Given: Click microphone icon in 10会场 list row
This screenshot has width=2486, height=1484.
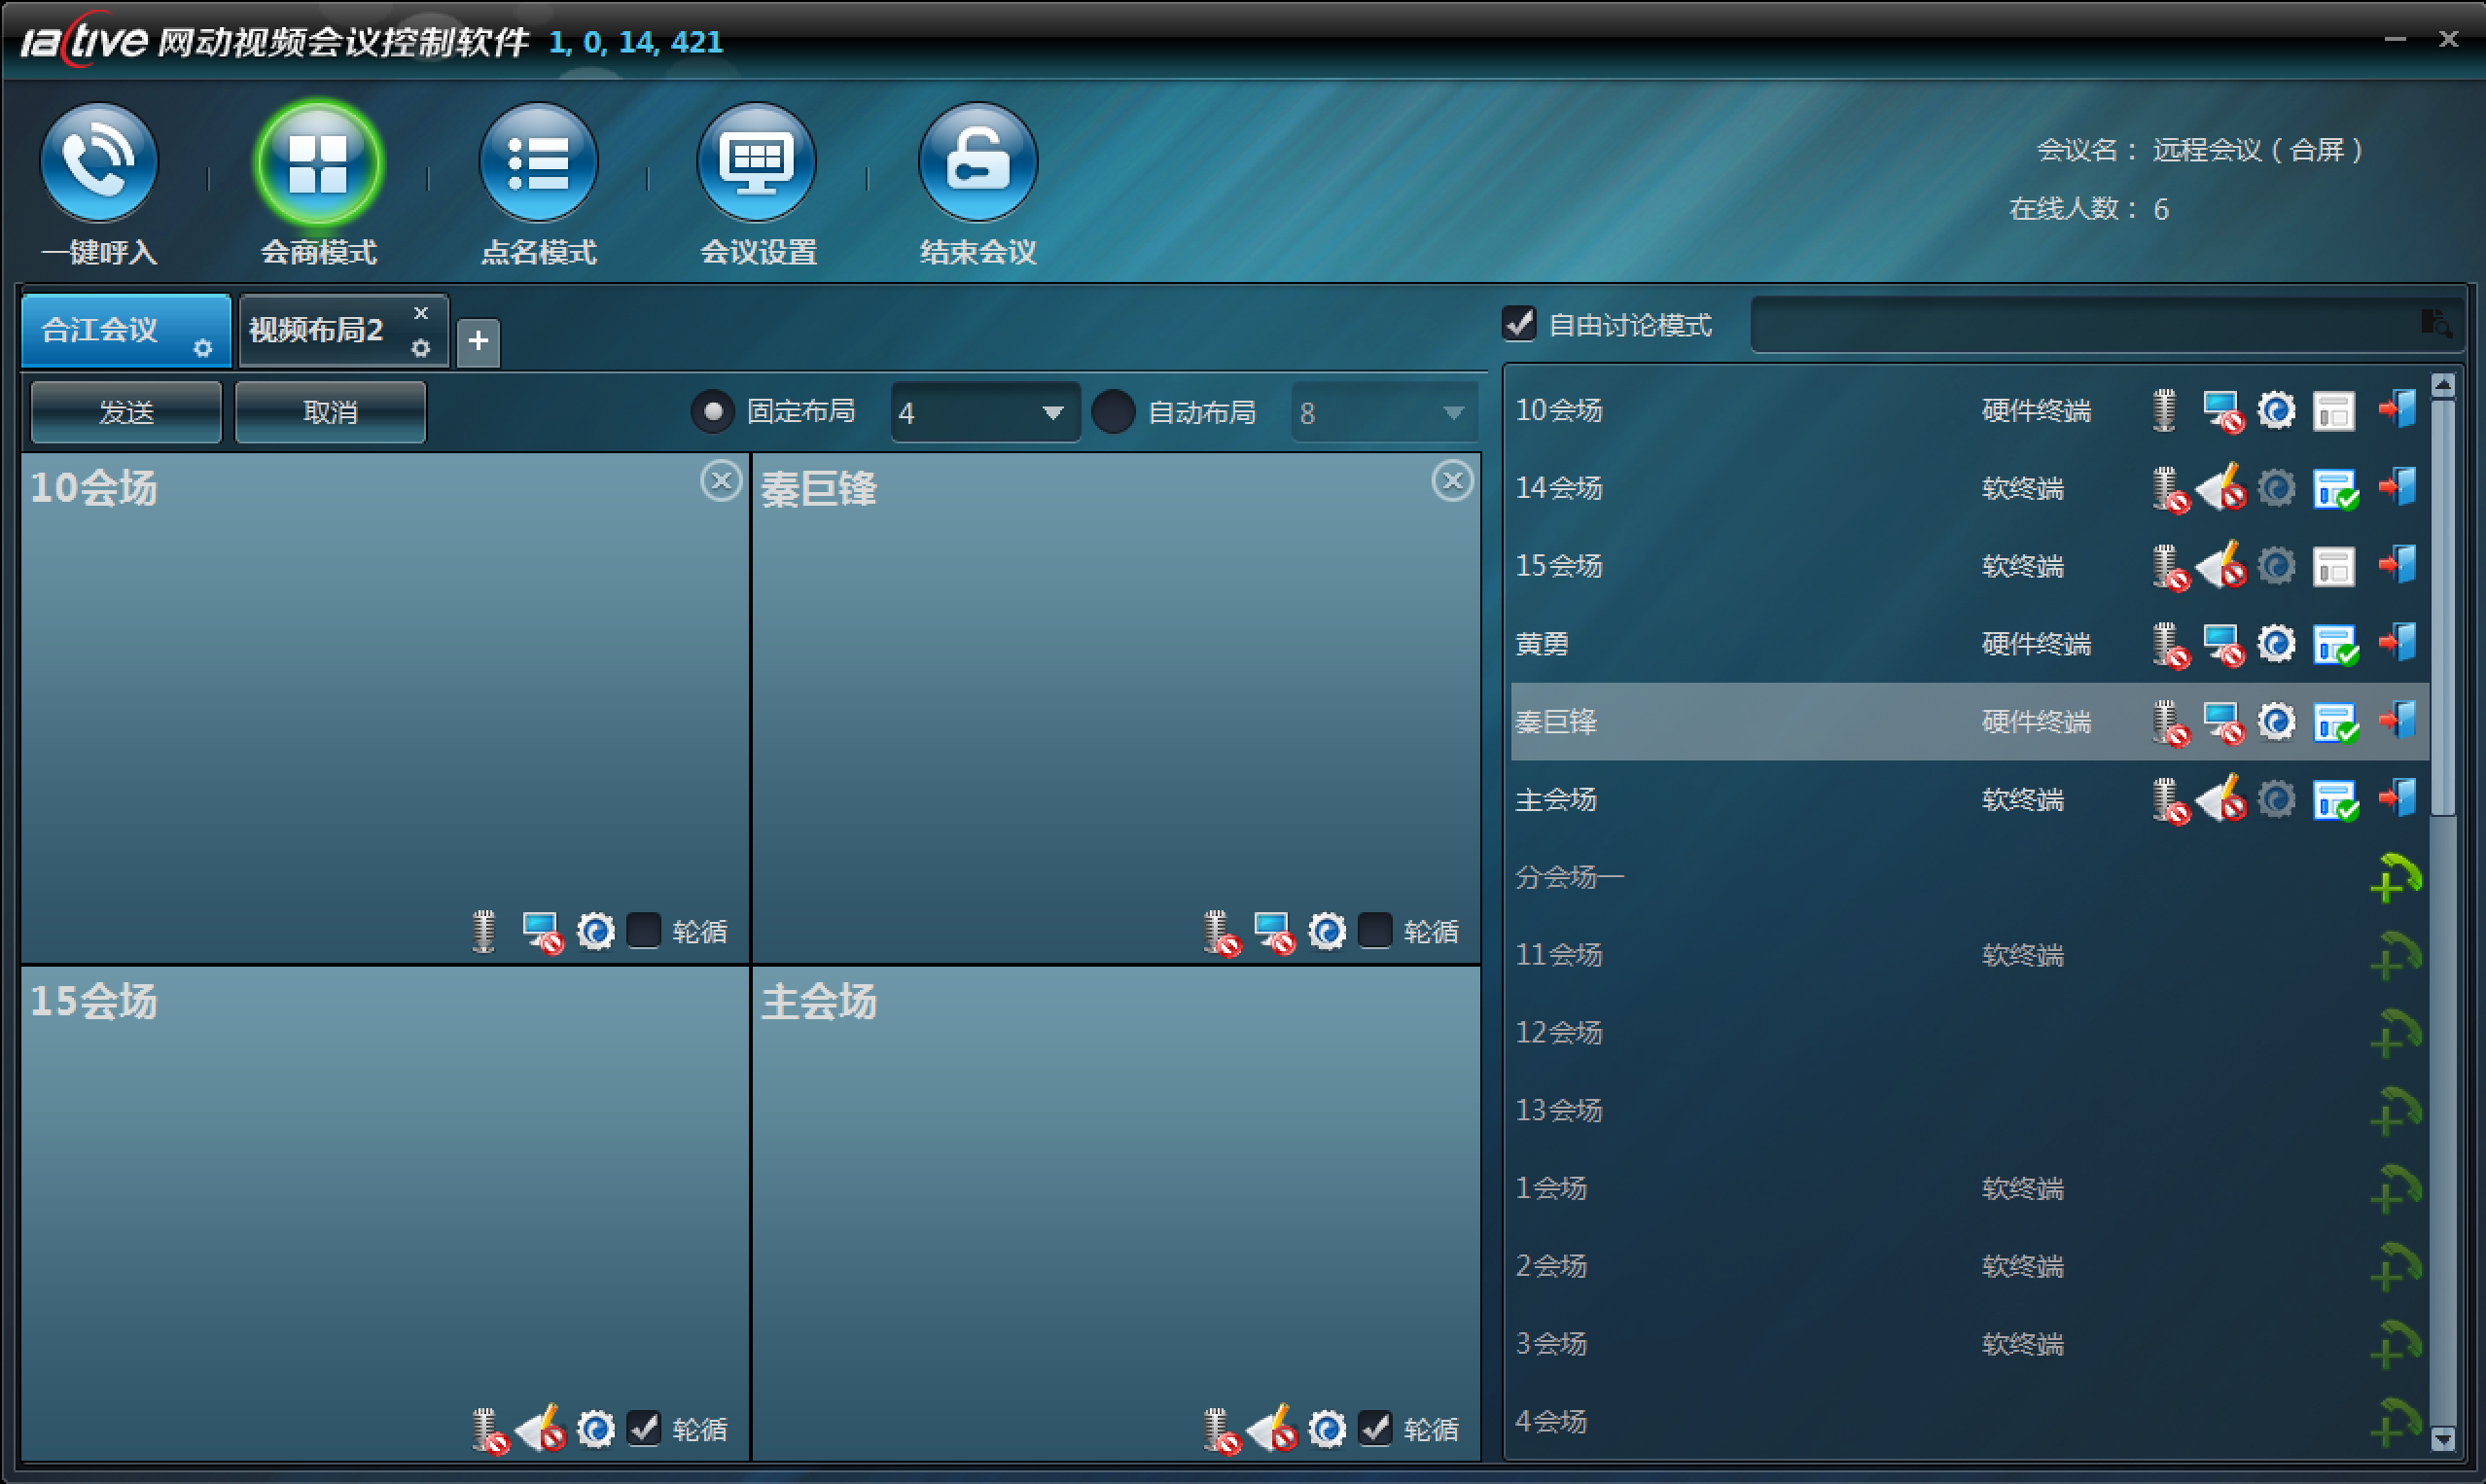Looking at the screenshot, I should click(2164, 410).
